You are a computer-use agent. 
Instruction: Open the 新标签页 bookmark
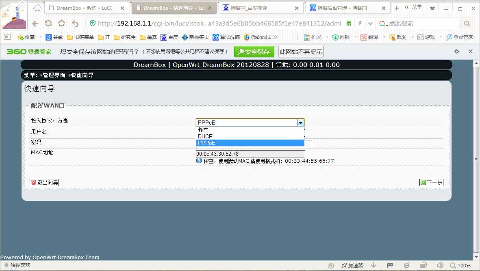195,37
